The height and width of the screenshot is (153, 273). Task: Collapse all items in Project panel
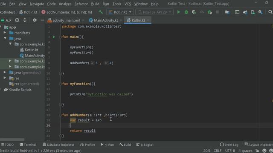(x=25, y=20)
